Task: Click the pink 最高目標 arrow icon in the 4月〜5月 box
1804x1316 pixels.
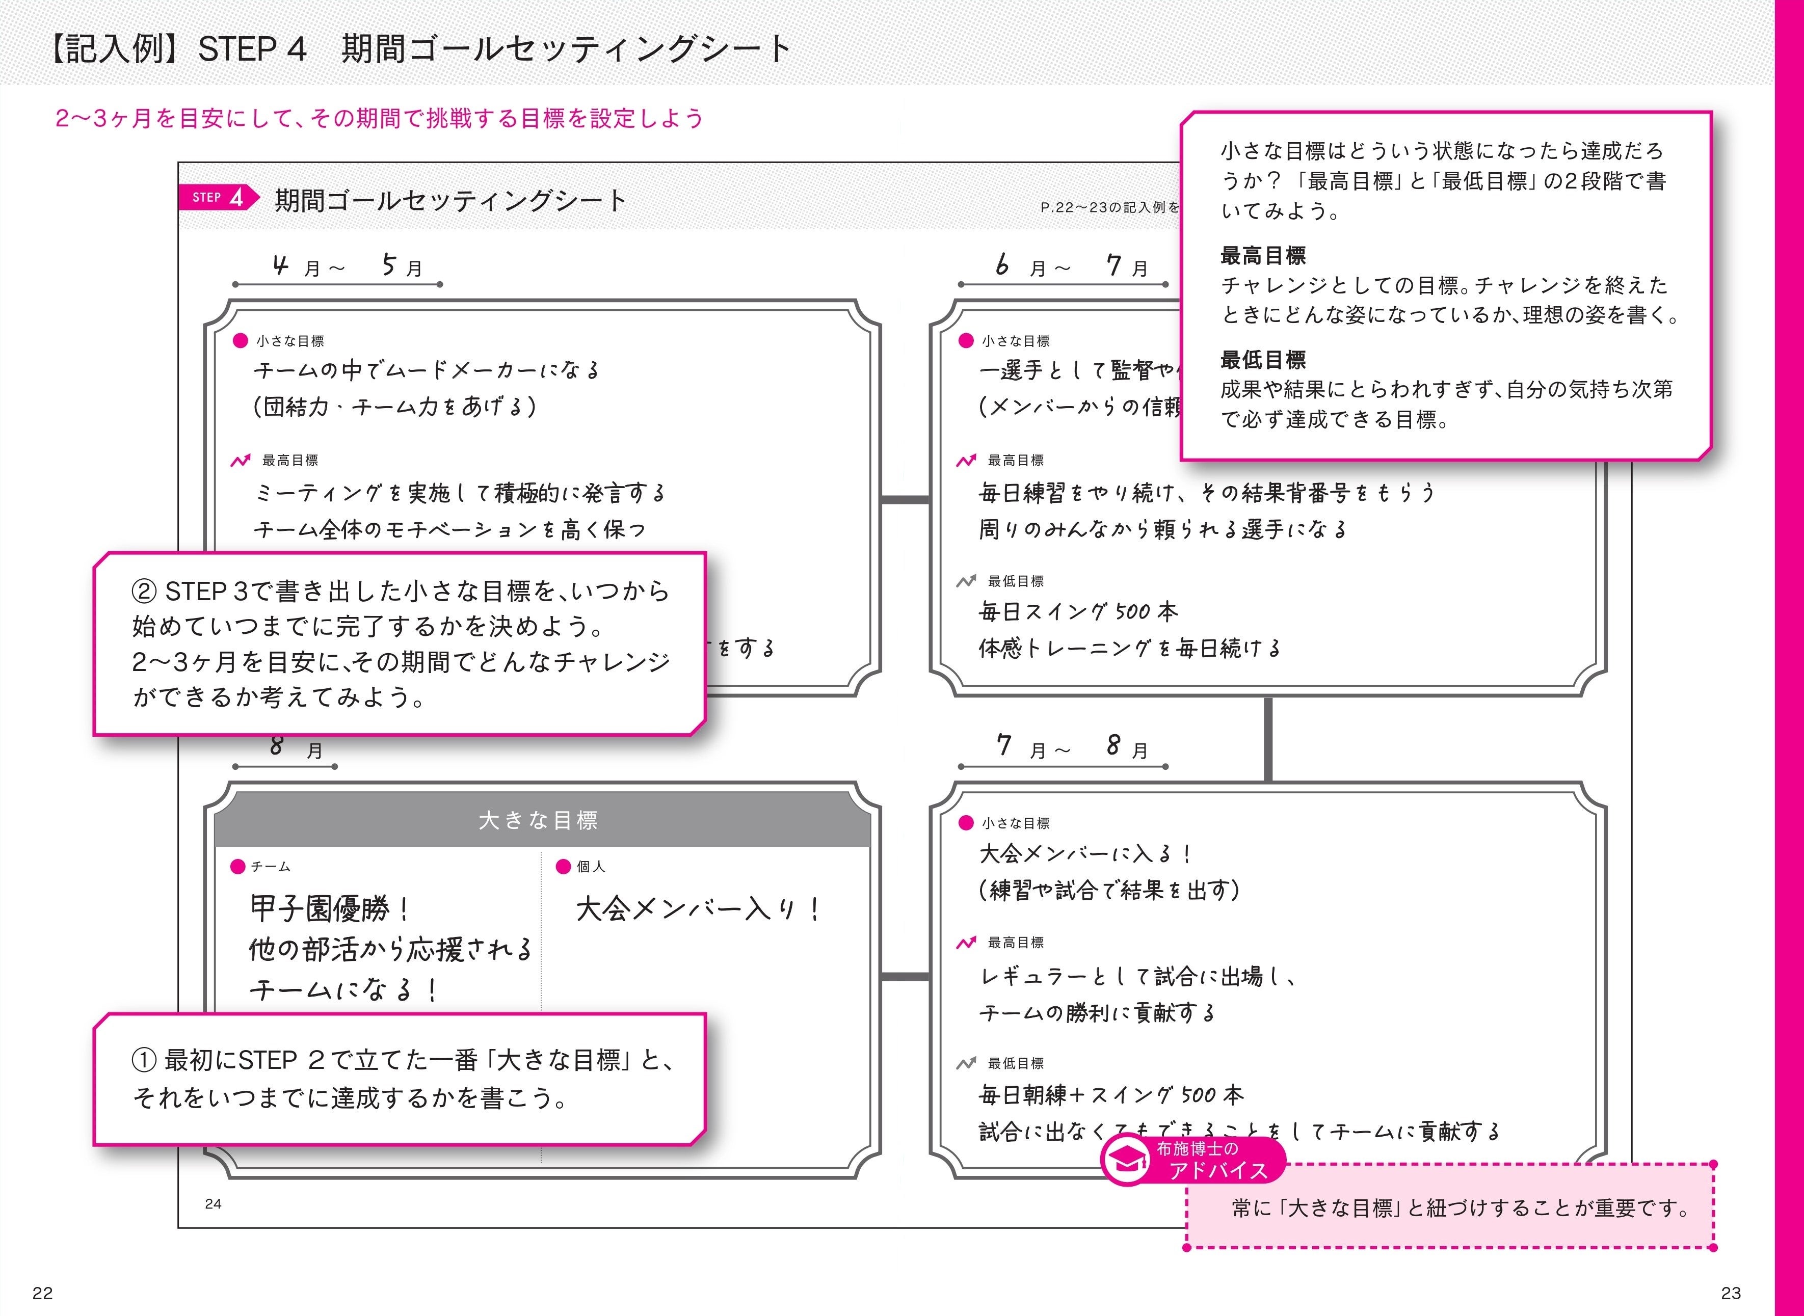Action: 241,461
